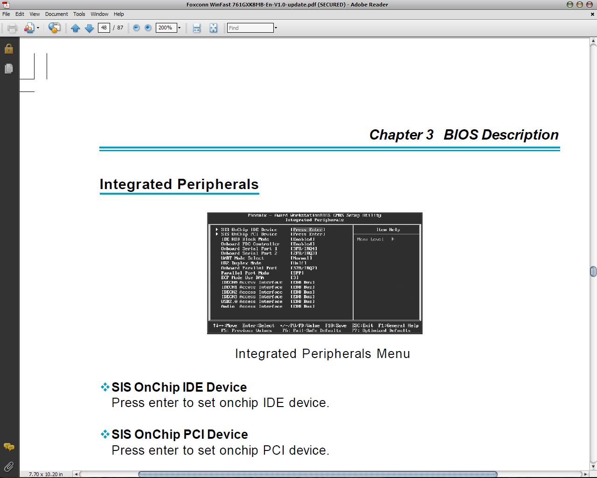Image resolution: width=597 pixels, height=478 pixels.
Task: Click the total page count 87 text
Action: pyautogui.click(x=120, y=28)
